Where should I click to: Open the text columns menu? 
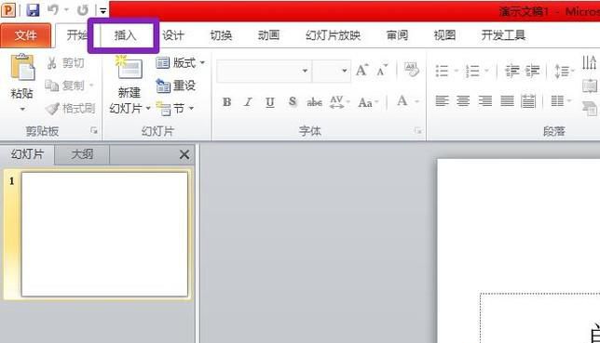click(561, 101)
